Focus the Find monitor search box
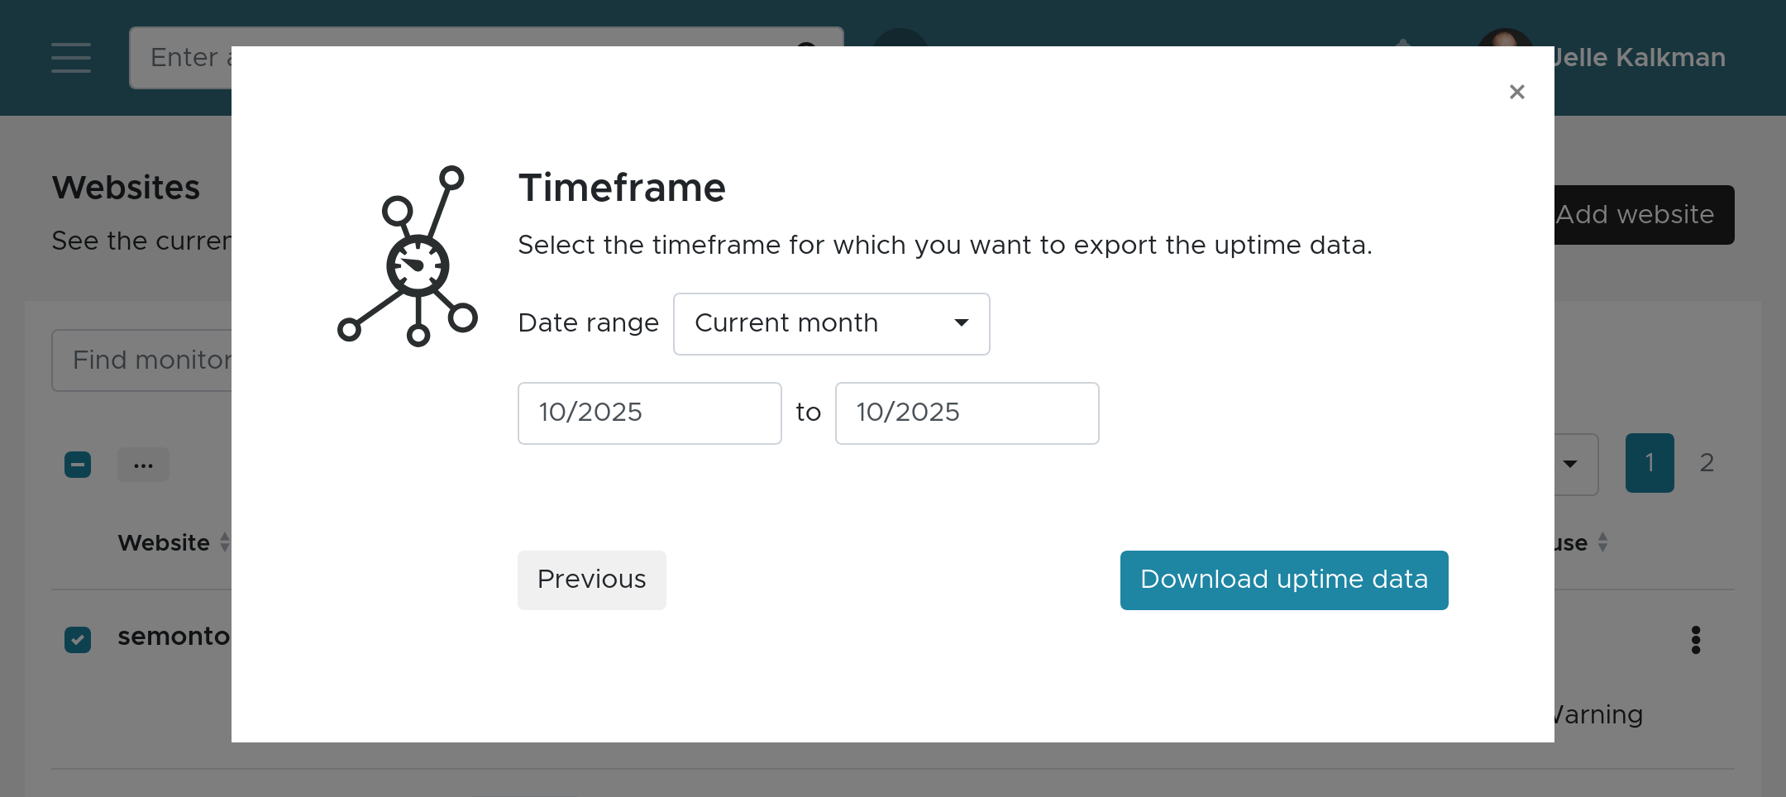Image resolution: width=1786 pixels, height=797 pixels. coord(142,360)
